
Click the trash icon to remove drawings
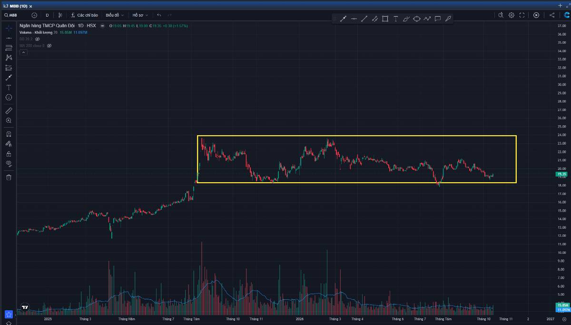[9, 177]
